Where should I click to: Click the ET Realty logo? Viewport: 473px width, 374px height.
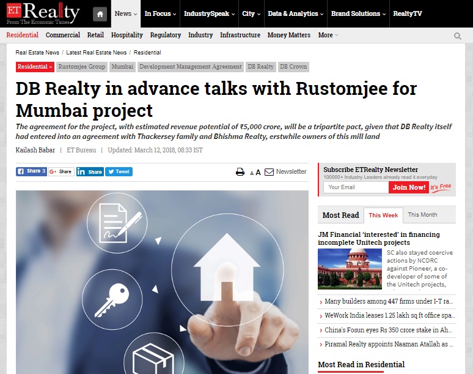[x=43, y=13]
